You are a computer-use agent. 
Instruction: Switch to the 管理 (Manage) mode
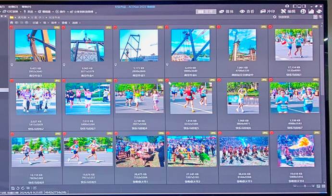pyautogui.click(x=206, y=11)
